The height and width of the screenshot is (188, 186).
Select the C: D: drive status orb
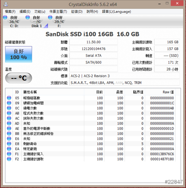(5, 17)
